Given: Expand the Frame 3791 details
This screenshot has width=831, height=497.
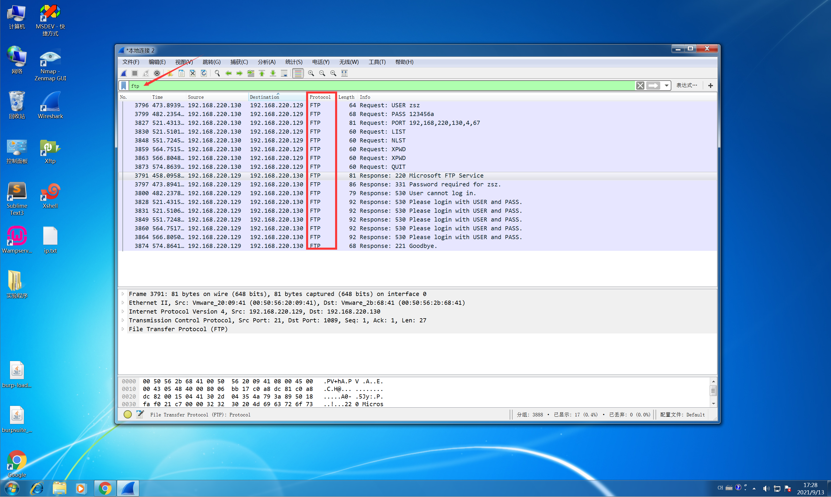Looking at the screenshot, I should coord(123,294).
